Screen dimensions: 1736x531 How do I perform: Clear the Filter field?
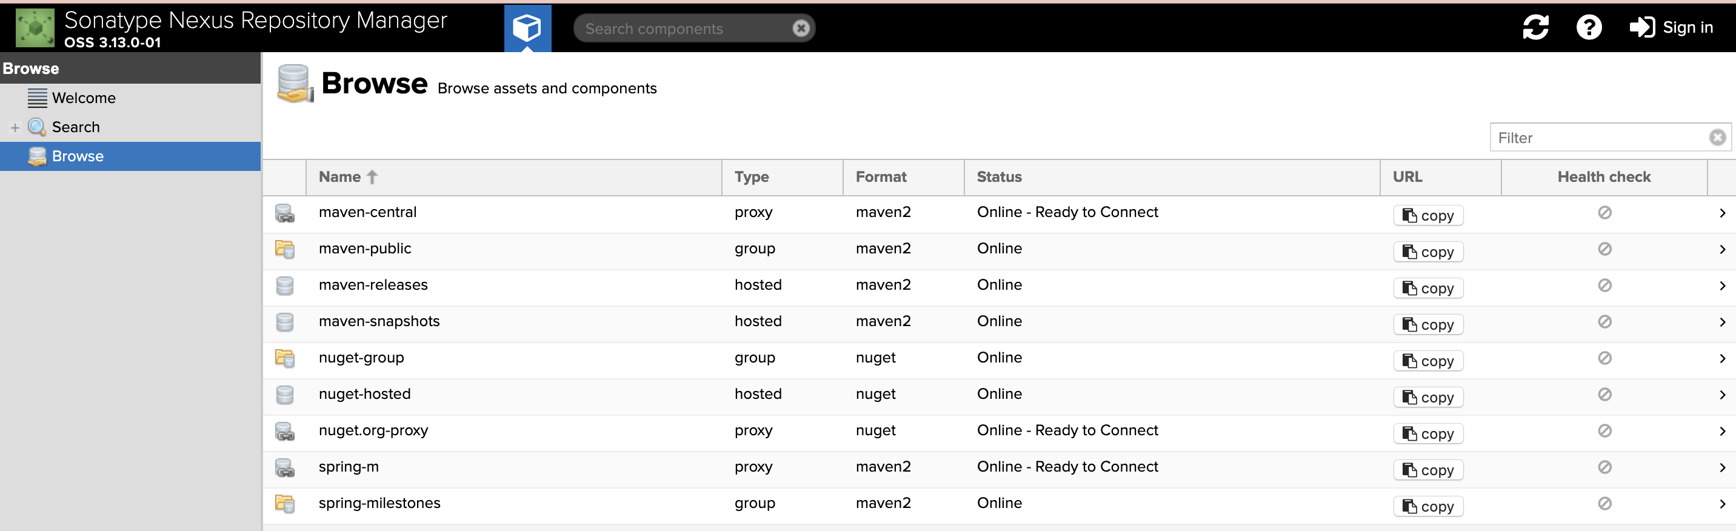[1717, 138]
